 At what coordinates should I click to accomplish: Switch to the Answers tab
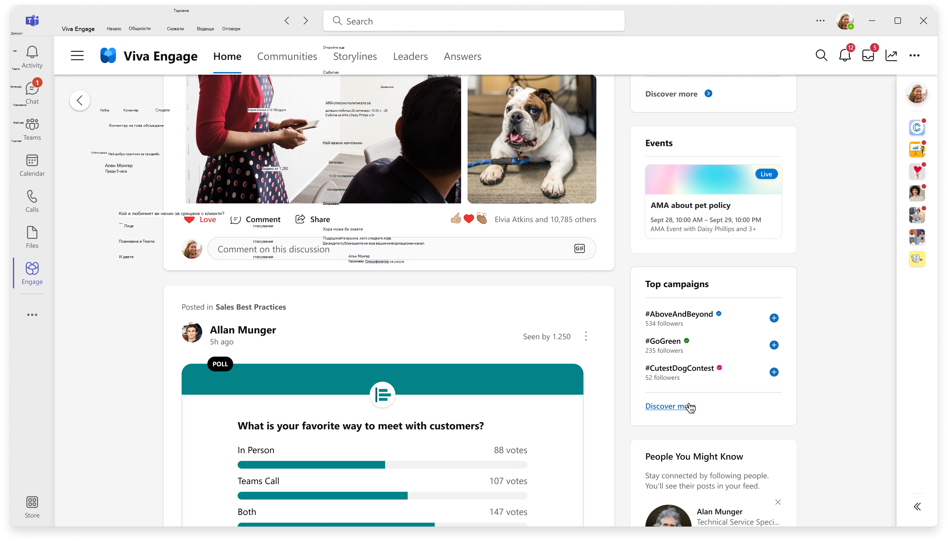tap(463, 56)
